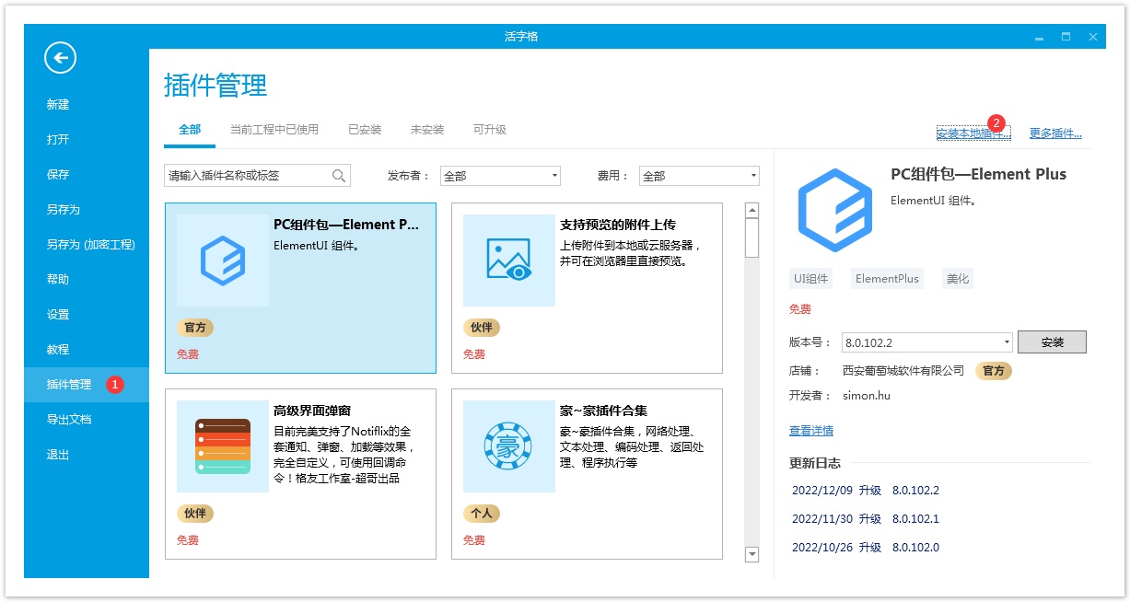Click the 查看详情 link
1130x602 pixels.
point(811,431)
